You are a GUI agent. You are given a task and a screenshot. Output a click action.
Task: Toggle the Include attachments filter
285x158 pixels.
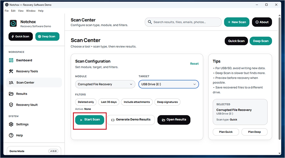137,102
